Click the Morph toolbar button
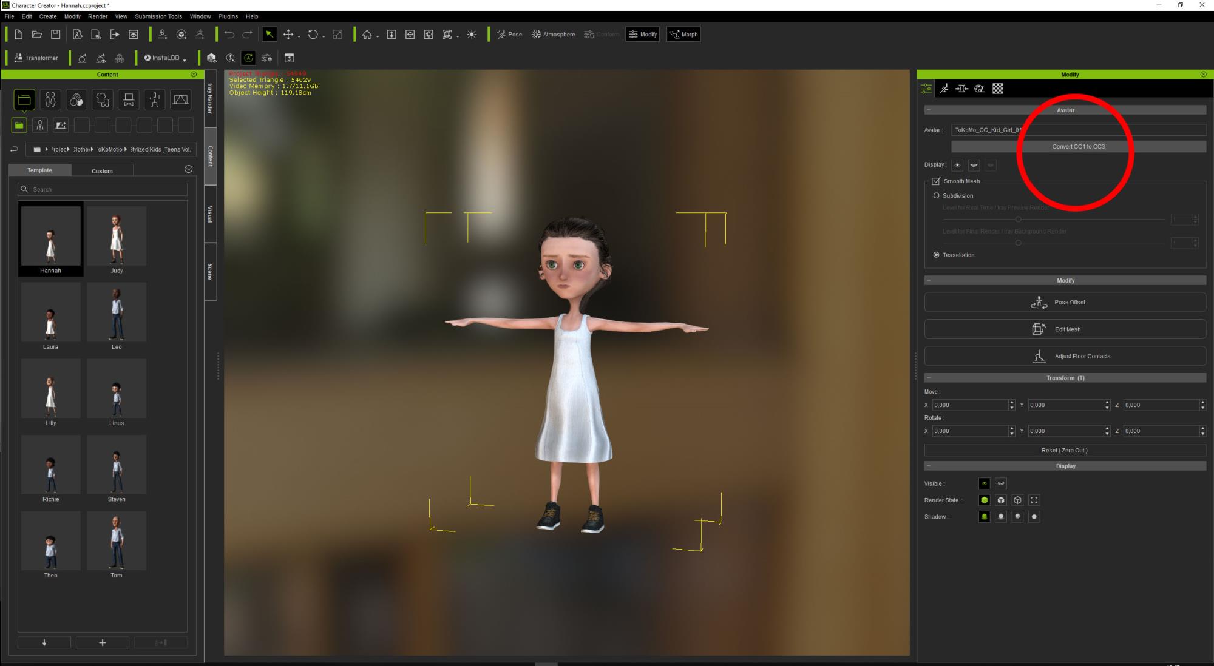 pyautogui.click(x=683, y=35)
